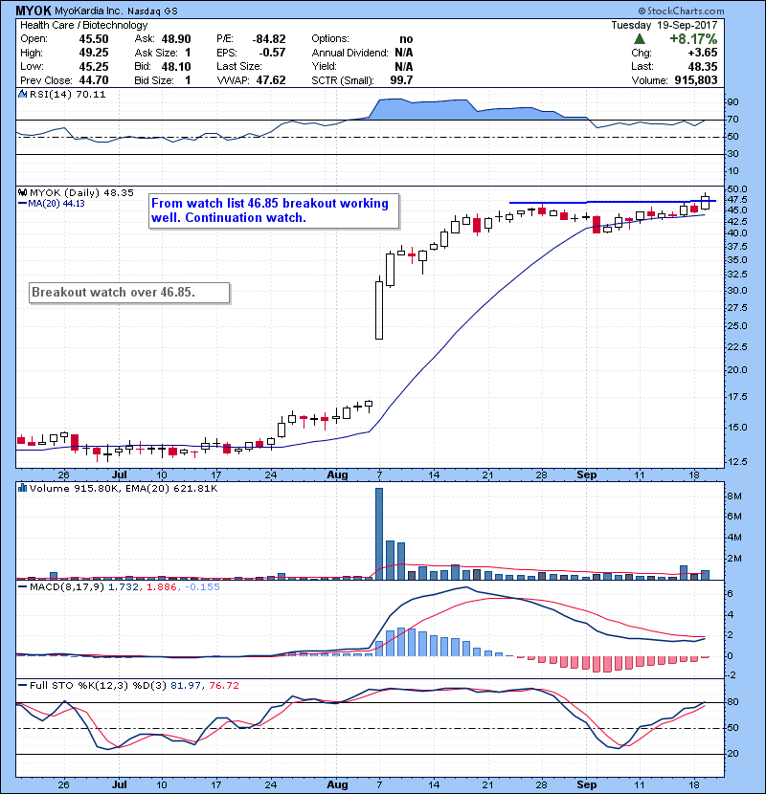Click the tall gap-up candlestick on August 7
The height and width of the screenshot is (794, 766).
379,308
